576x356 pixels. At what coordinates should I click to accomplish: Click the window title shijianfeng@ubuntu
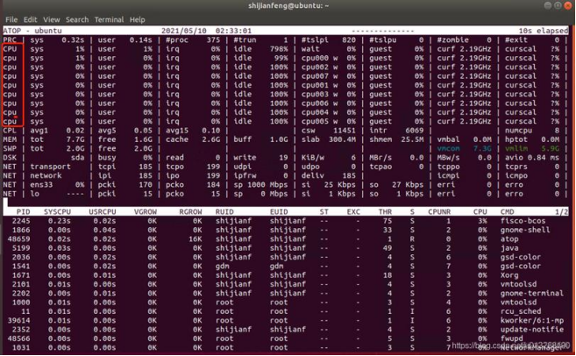click(288, 5)
